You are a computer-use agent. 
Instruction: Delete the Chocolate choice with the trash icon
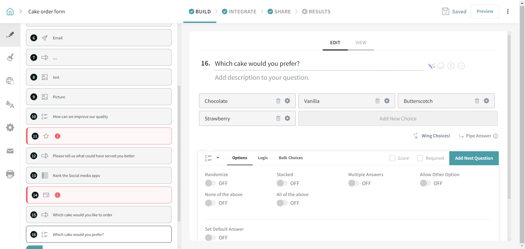(x=278, y=101)
